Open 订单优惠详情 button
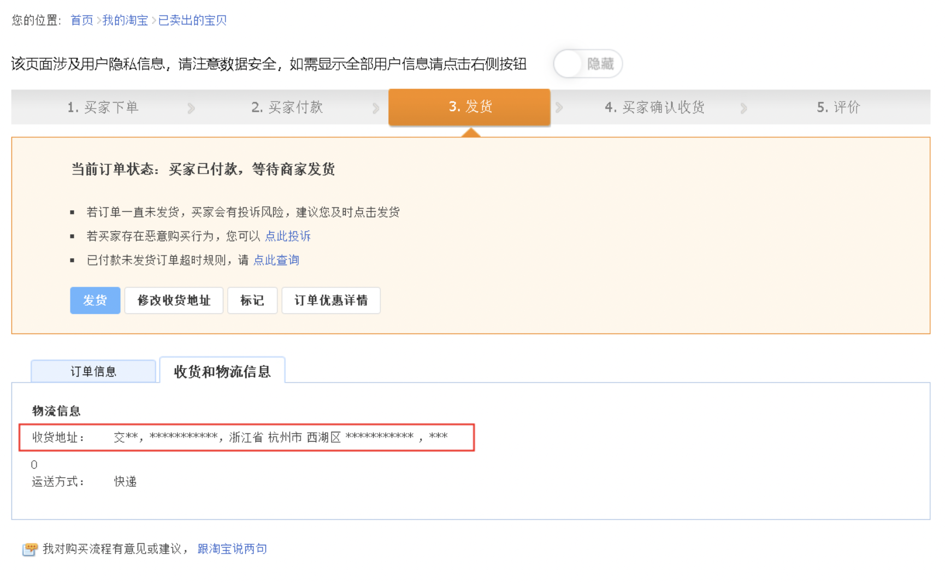Screen dimensions: 945x583 [x=330, y=300]
